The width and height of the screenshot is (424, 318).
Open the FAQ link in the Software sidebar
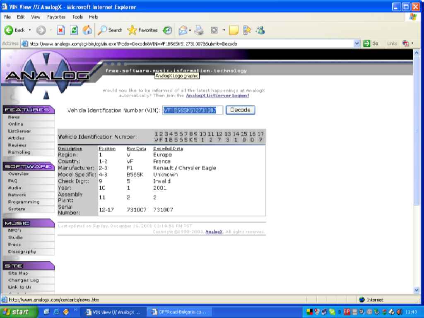click(13, 181)
